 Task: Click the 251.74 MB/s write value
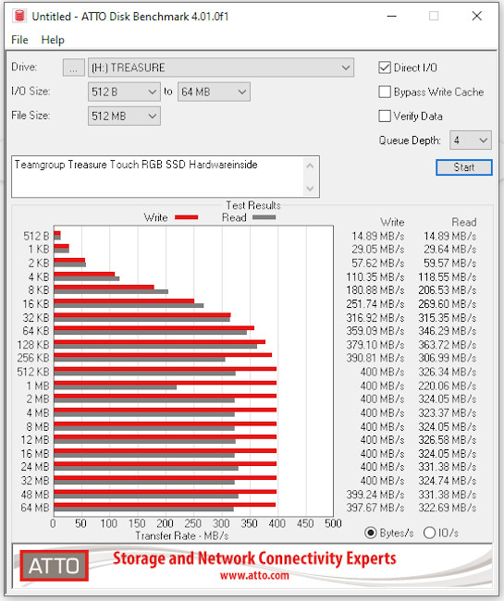coord(375,304)
